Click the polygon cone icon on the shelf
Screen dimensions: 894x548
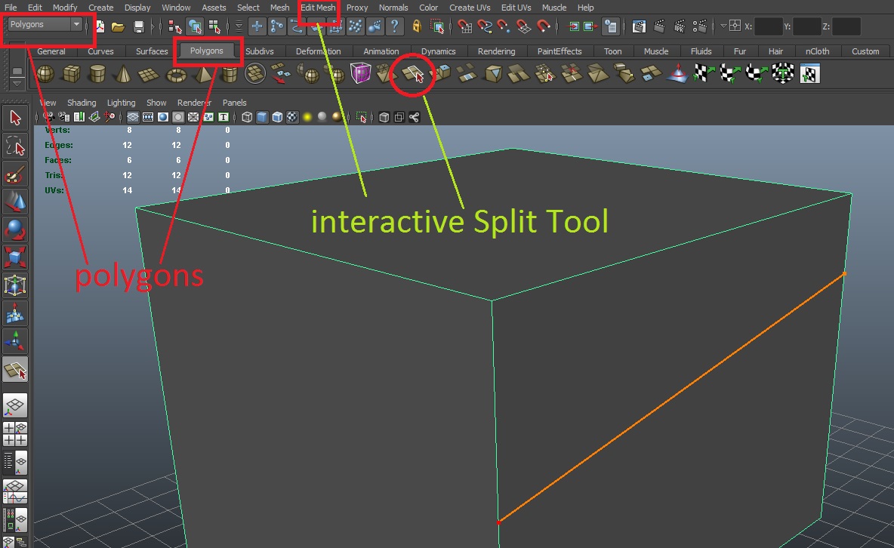123,74
